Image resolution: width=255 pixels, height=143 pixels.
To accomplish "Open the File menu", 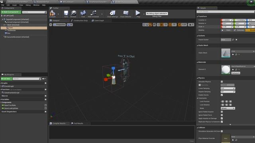I will pos(3,5).
